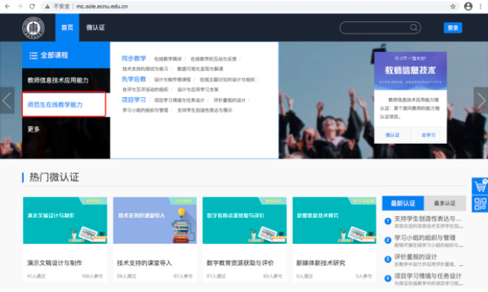Show the QR code icon
Screen dimensions: 488x292
pyautogui.click(x=480, y=203)
